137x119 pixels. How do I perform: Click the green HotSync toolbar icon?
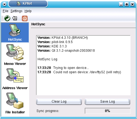7,18
